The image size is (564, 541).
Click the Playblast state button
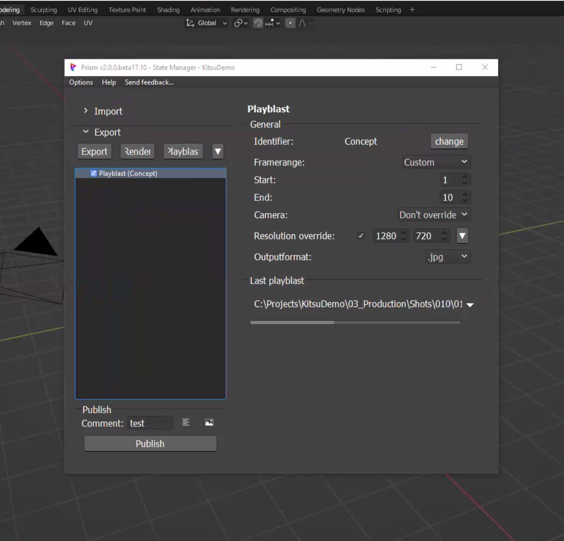tap(183, 151)
